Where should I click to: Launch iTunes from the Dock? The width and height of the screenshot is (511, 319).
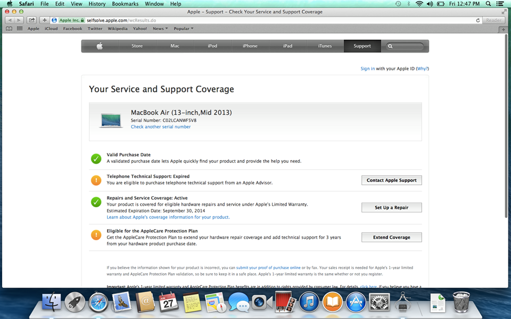tap(309, 302)
